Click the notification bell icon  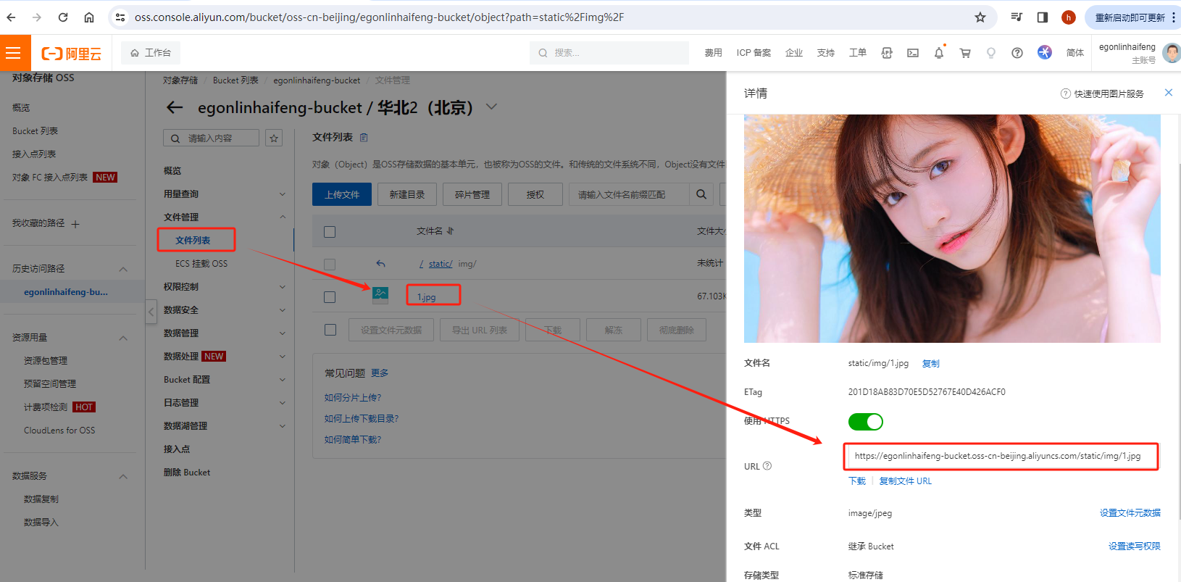(939, 53)
